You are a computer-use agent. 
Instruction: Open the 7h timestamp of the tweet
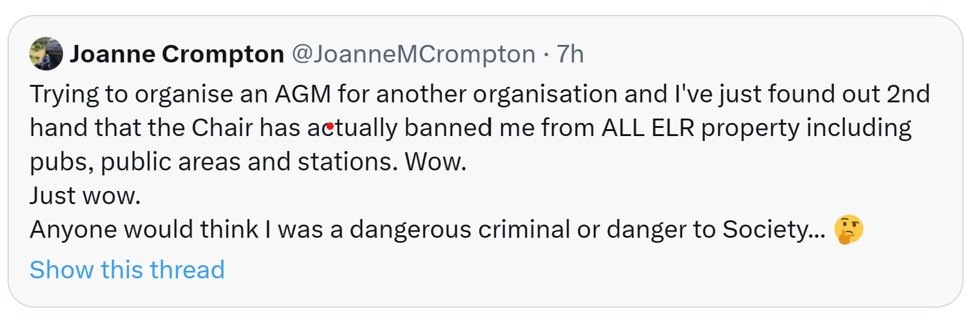click(x=570, y=55)
